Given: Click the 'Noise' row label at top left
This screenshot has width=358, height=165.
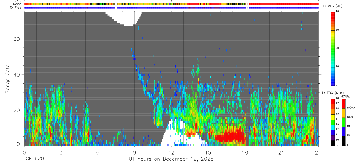Looking at the screenshot, I should [17, 4].
